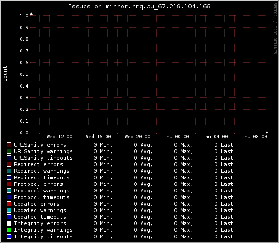Screen dimensions: 279x243
Task: Click the 1.0 y-axis tick label
Action: (24, 16)
